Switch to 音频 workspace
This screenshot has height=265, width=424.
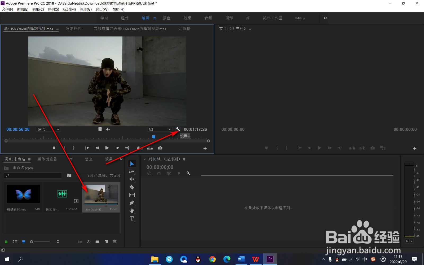tap(208, 18)
